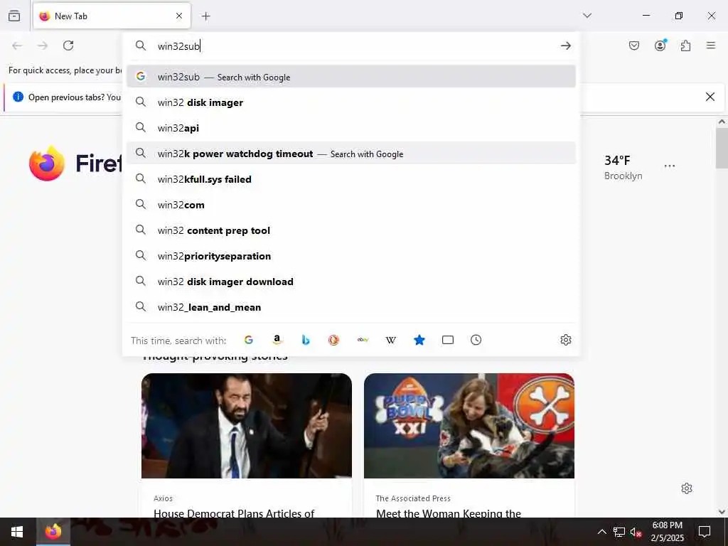Open the taskbar clock and date
The height and width of the screenshot is (546, 728).
coord(667,532)
